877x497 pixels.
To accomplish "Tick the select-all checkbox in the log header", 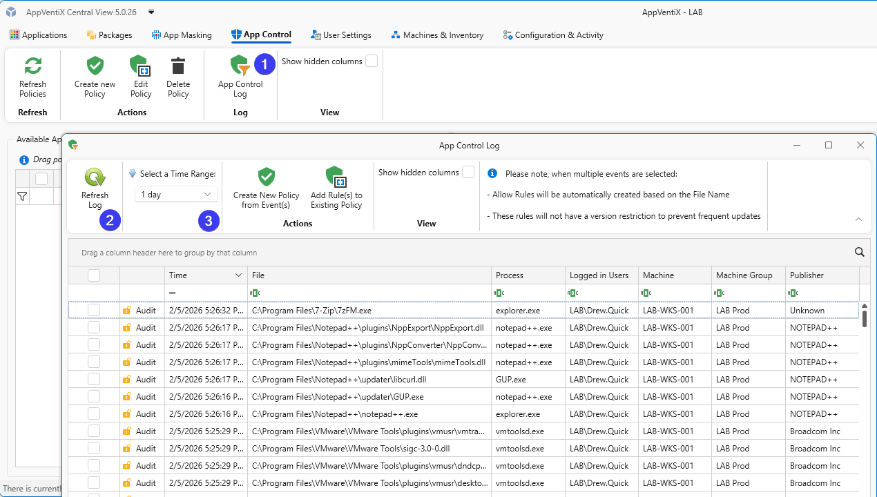I will click(x=94, y=275).
